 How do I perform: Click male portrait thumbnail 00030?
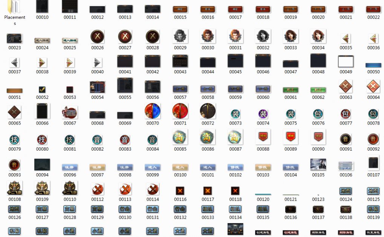(x=208, y=36)
